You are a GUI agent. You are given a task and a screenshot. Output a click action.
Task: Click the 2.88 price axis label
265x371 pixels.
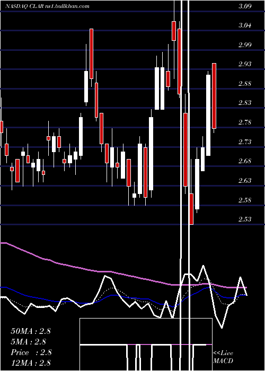click(245, 84)
